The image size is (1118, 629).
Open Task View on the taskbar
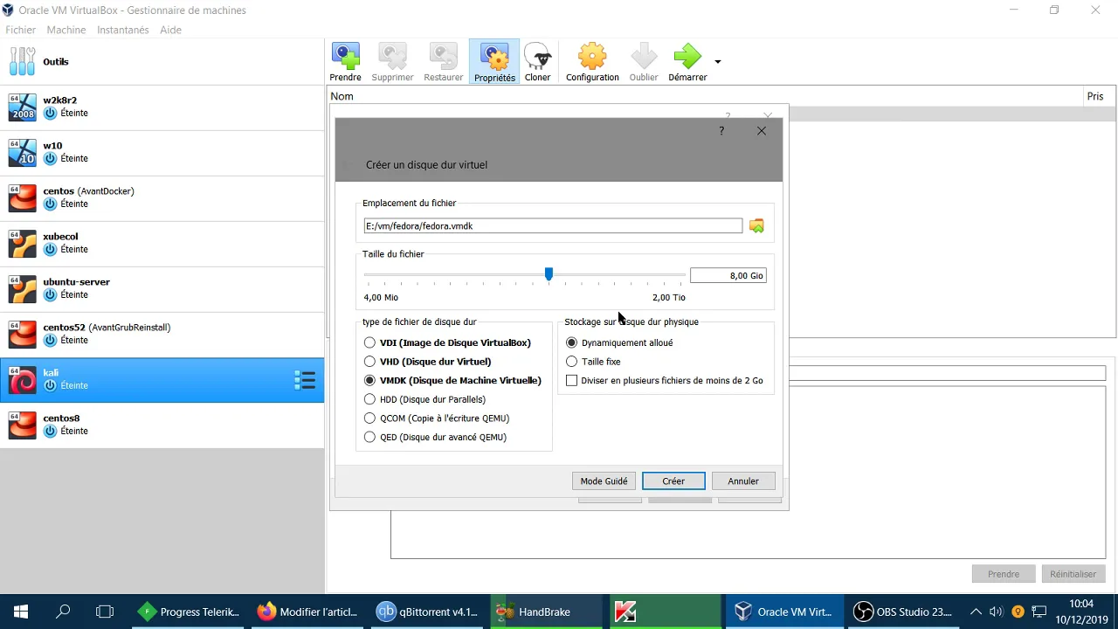point(105,612)
